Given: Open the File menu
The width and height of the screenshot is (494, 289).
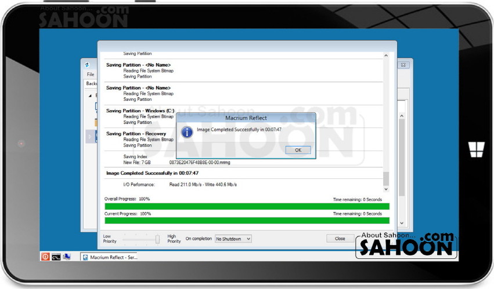Looking at the screenshot, I should coord(90,75).
